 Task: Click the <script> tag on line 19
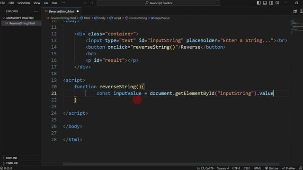(74, 80)
